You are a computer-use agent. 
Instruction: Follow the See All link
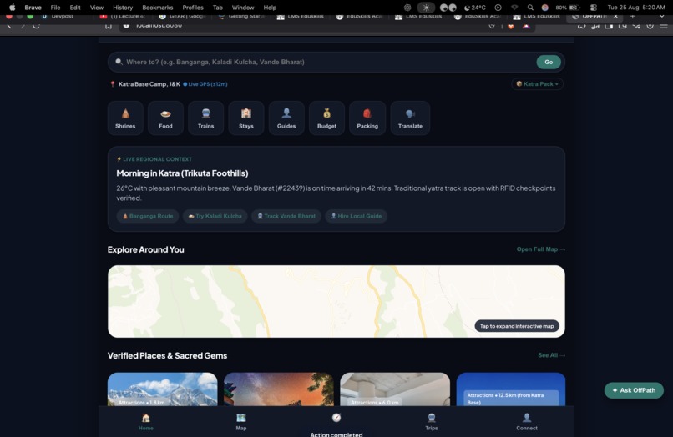[552, 355]
